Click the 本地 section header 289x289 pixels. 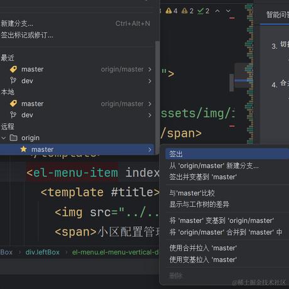8,92
